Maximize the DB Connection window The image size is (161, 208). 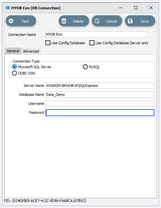pos(136,8)
